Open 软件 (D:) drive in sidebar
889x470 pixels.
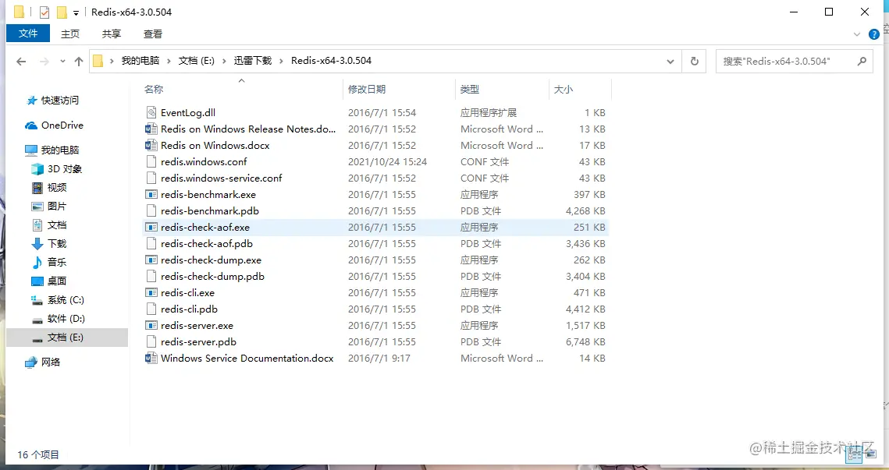[x=59, y=319]
